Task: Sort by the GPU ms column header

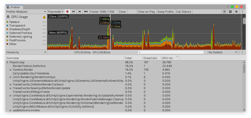Action: (170, 58)
